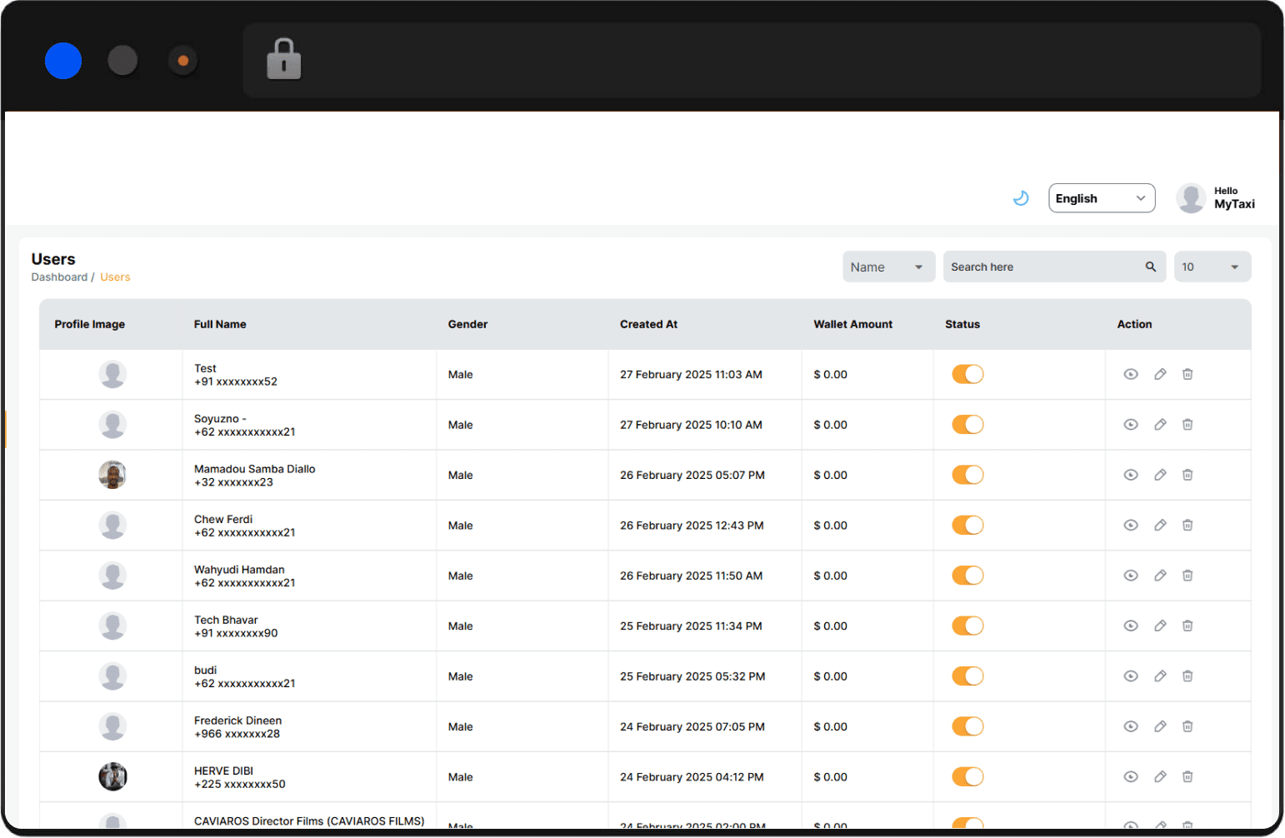Turn off status for user Test
Viewport: 1285px width, 838px height.
click(x=967, y=375)
